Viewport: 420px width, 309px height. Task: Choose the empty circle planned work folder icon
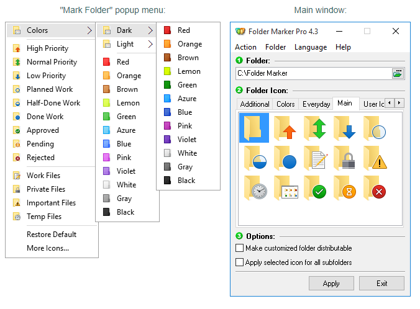point(374,128)
